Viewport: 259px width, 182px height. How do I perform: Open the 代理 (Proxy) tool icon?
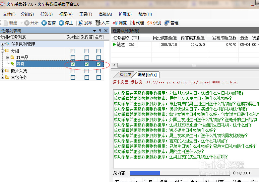pos(132,23)
